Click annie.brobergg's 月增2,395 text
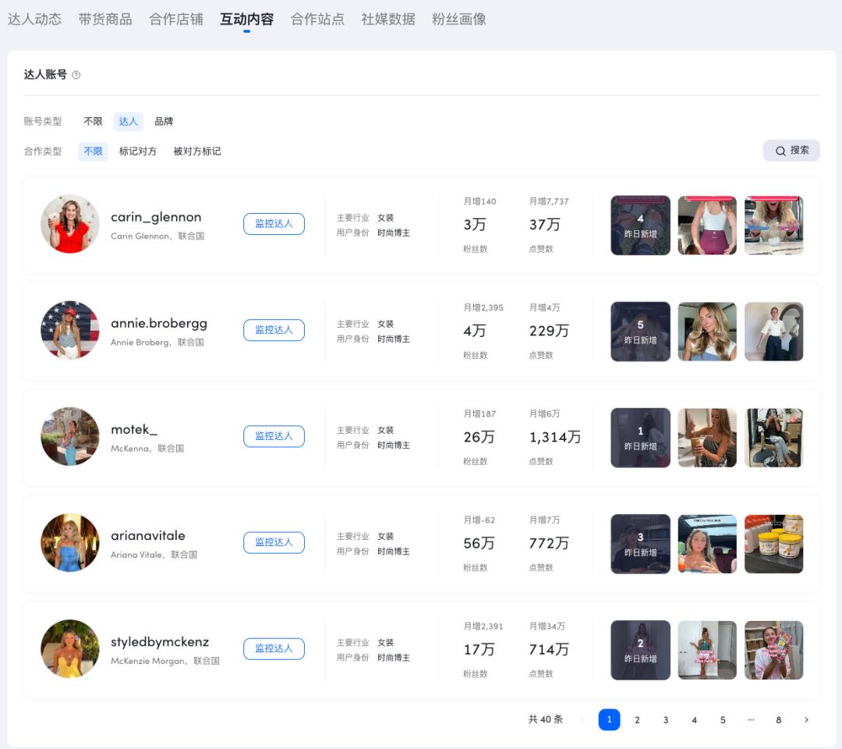 click(x=483, y=308)
